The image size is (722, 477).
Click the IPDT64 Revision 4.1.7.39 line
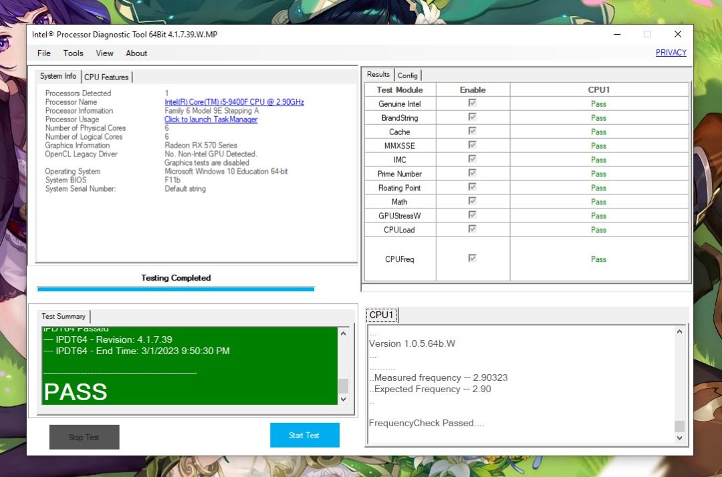click(x=108, y=339)
